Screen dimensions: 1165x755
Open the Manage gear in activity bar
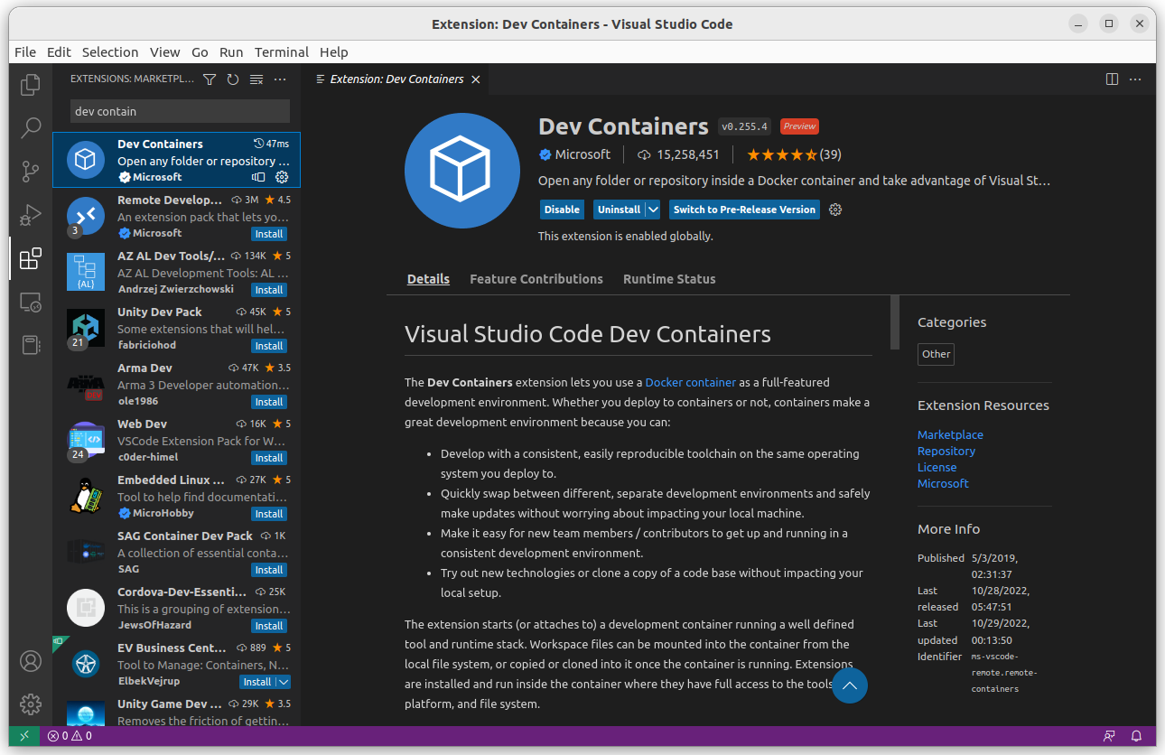coord(31,704)
